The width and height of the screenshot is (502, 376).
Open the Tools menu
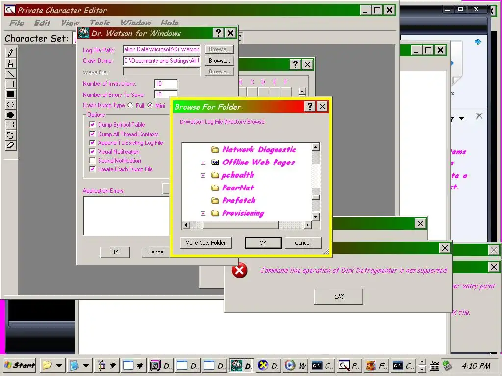click(x=100, y=23)
